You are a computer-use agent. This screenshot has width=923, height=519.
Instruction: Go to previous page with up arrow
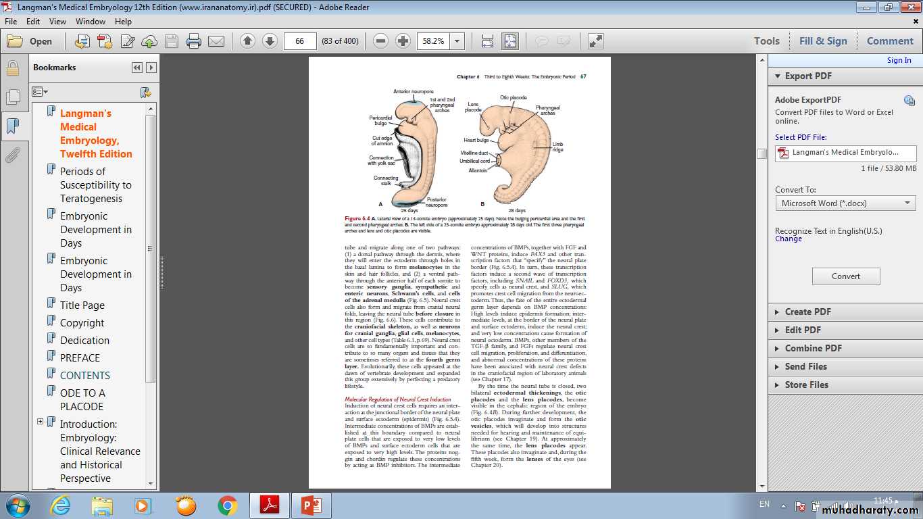[247, 41]
